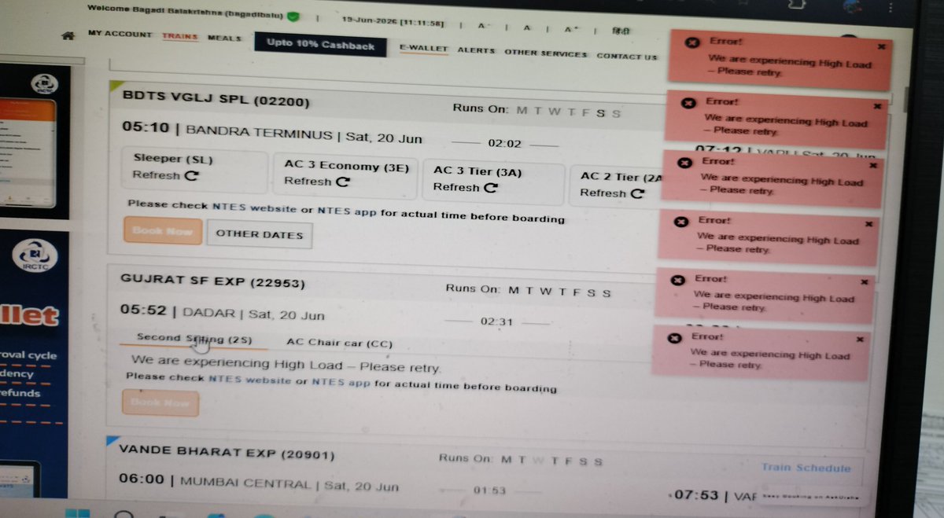The width and height of the screenshot is (944, 518).
Task: Open the Windows Start menu
Action: tap(76, 515)
